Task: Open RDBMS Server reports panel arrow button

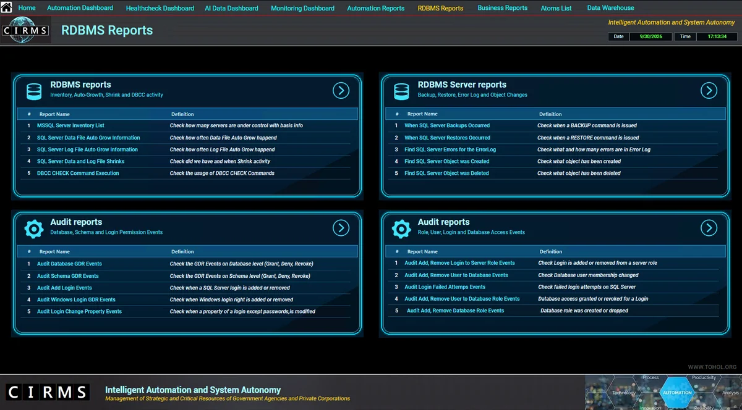Action: click(x=709, y=91)
